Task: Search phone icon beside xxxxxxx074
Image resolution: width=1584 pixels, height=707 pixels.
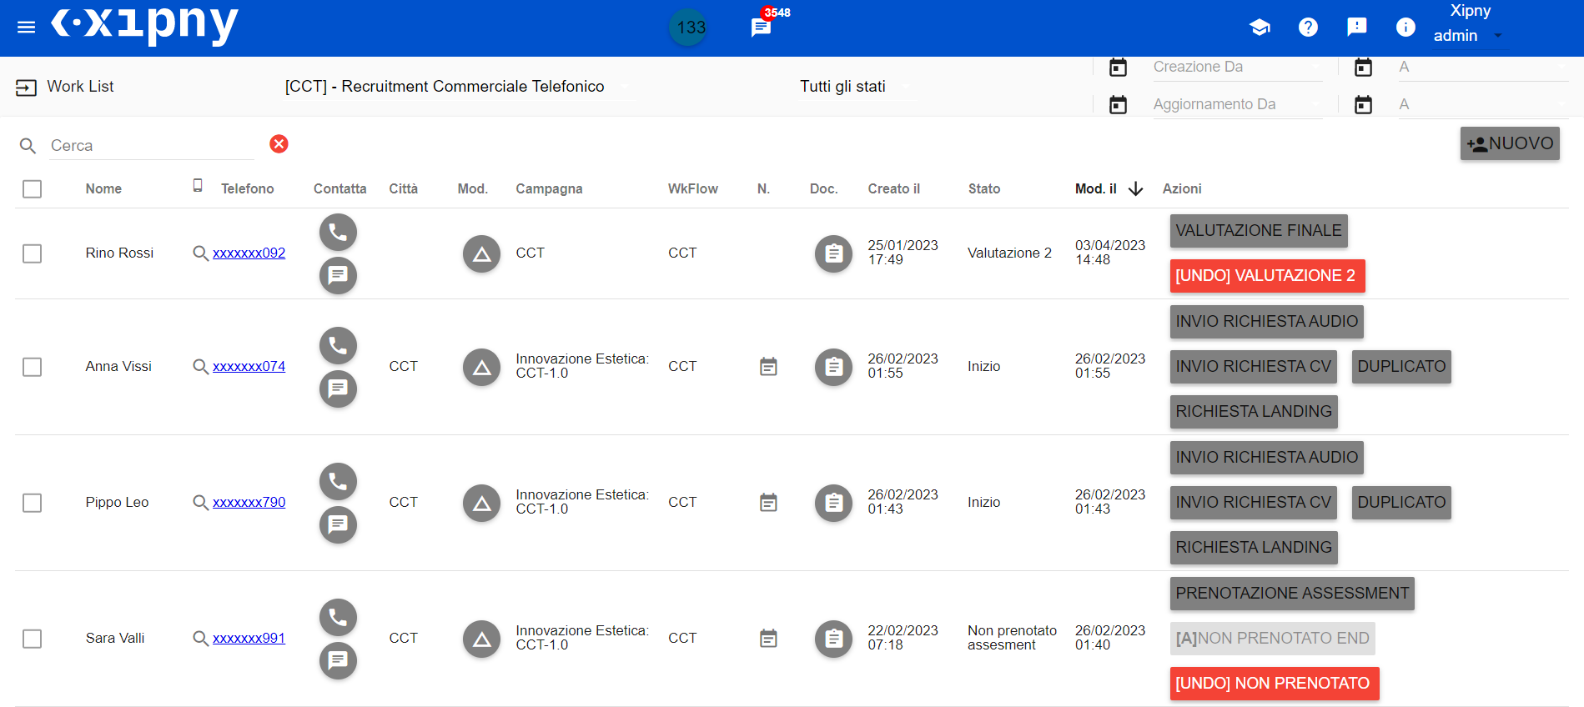Action: point(200,367)
